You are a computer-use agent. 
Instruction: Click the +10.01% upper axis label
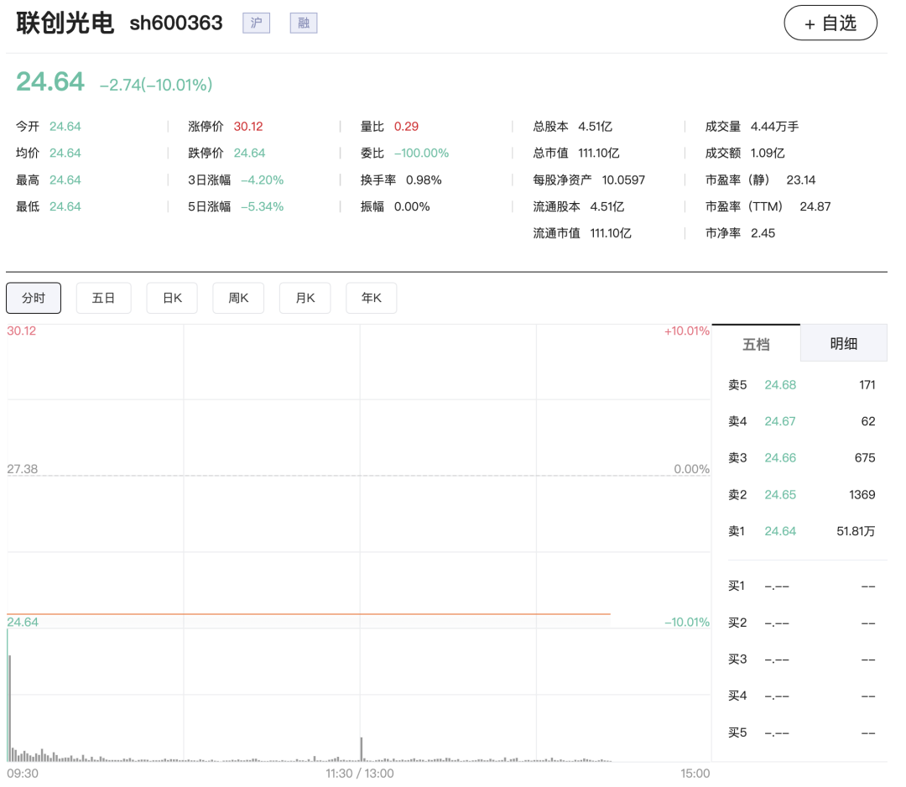(686, 331)
